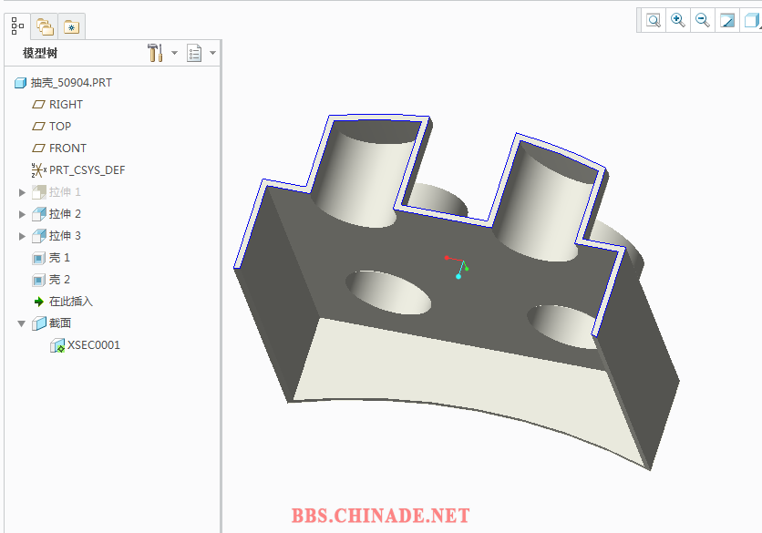The width and height of the screenshot is (762, 533).
Task: Expand the 拉伸 1 feature
Action: 22,192
